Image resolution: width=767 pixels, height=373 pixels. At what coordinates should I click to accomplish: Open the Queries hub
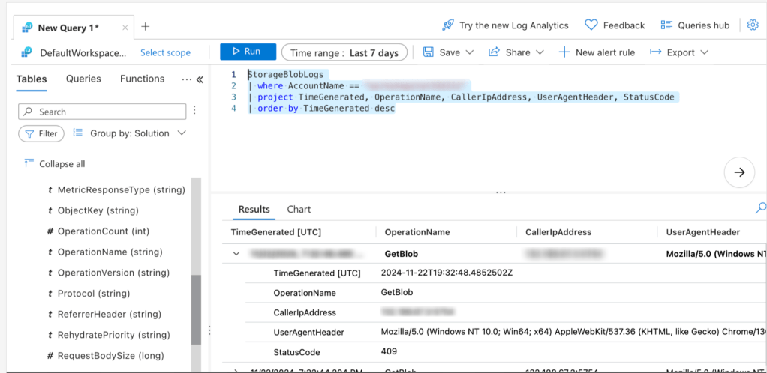pos(695,25)
